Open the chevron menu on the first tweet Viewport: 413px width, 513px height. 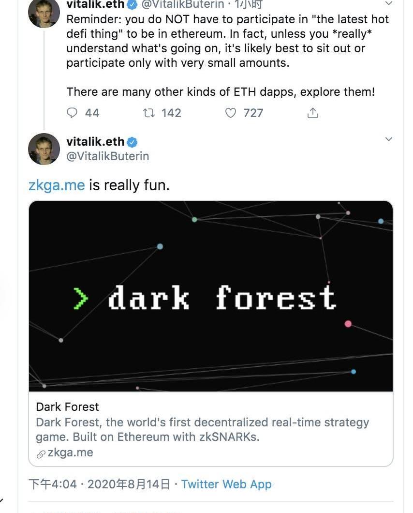388,3
